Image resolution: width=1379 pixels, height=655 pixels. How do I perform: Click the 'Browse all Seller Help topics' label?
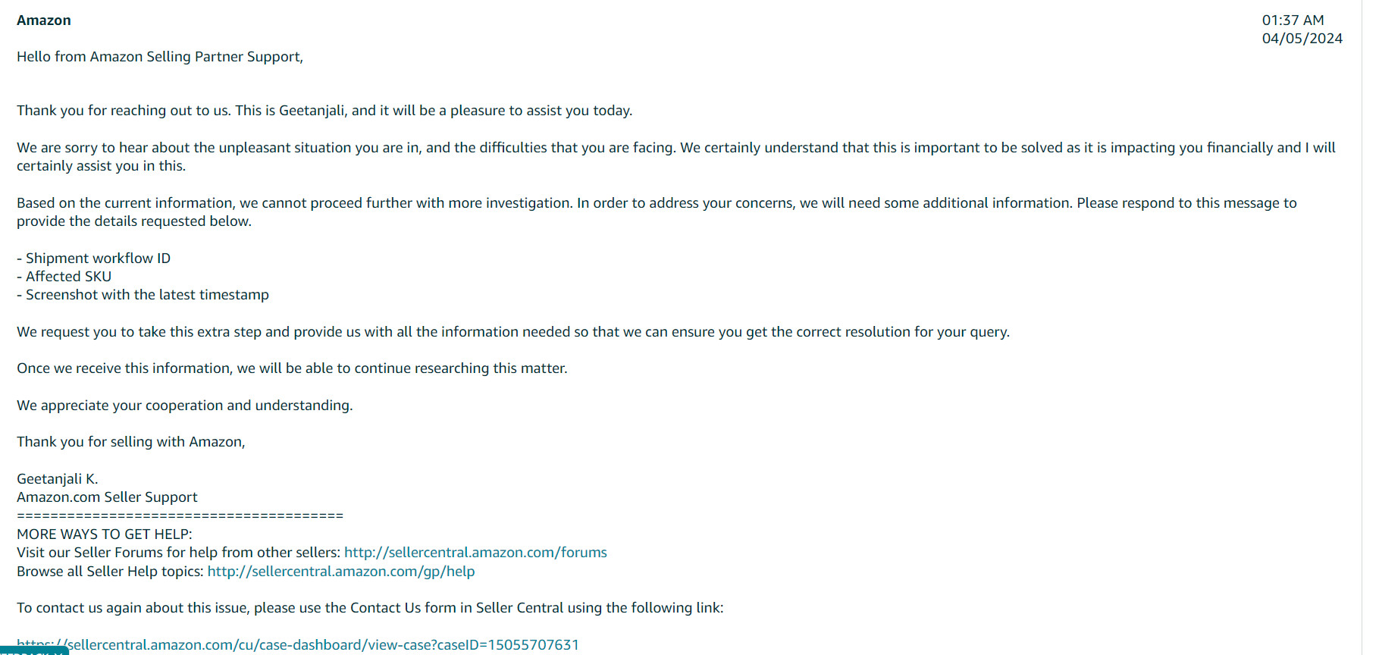pos(110,572)
